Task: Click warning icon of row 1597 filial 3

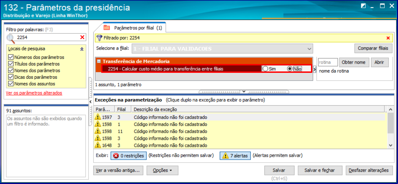Action: [x=98, y=117]
